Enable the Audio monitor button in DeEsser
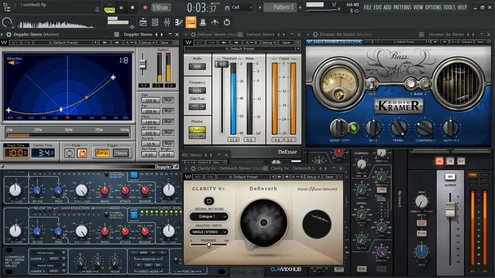Image resolution: width=495 pixels, height=278 pixels. (x=197, y=130)
